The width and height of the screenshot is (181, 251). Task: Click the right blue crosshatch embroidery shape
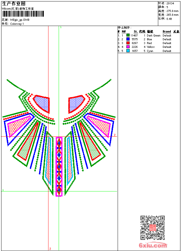[76, 104]
